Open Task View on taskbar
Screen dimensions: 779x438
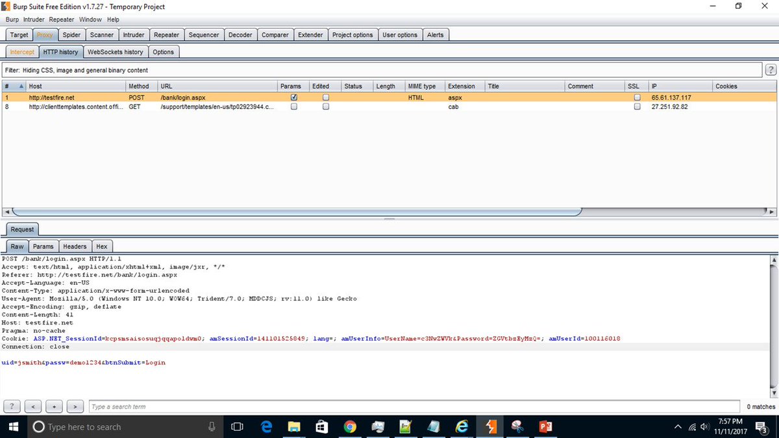pyautogui.click(x=237, y=426)
